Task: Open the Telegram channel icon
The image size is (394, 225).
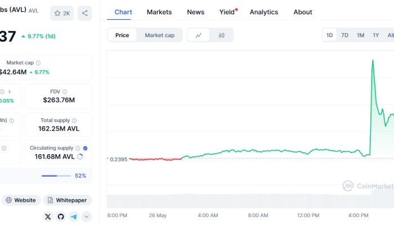Action: point(74,217)
